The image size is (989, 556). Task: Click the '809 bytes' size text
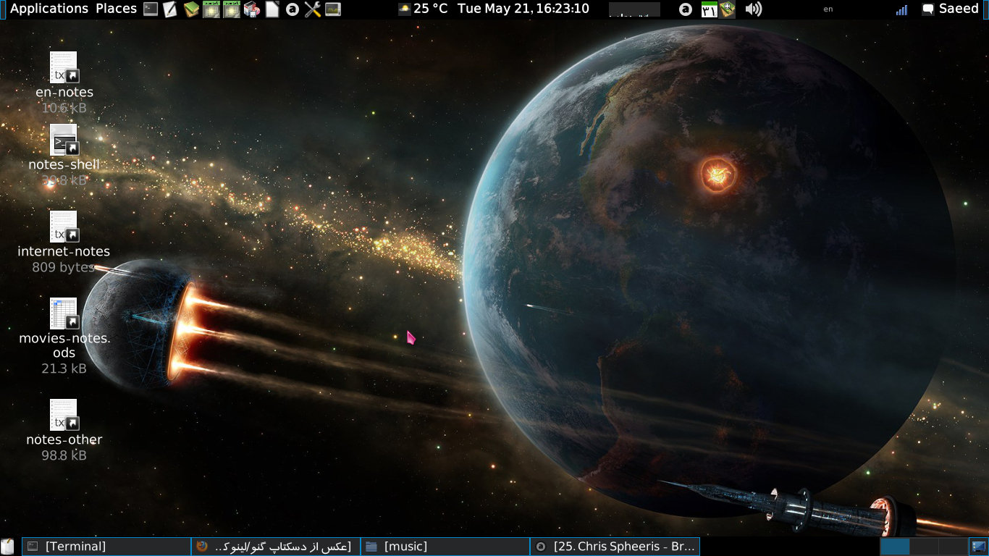pyautogui.click(x=64, y=267)
